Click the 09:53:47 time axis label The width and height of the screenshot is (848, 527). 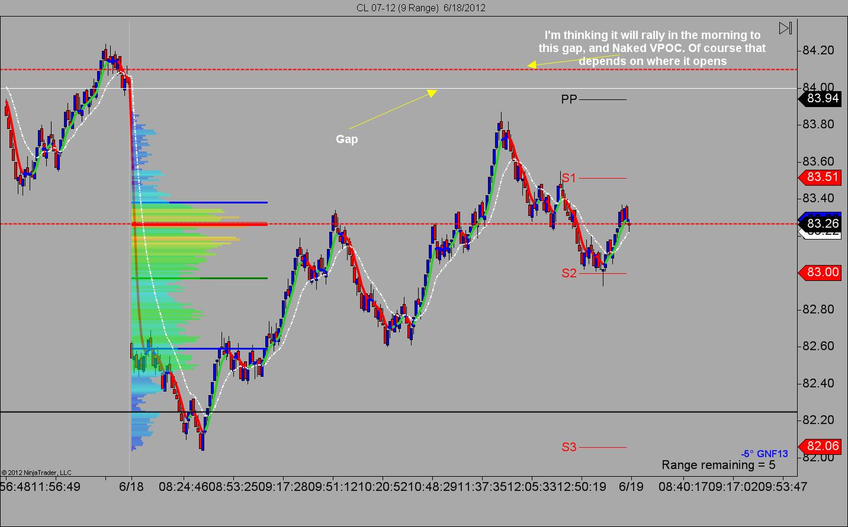pyautogui.click(x=783, y=486)
